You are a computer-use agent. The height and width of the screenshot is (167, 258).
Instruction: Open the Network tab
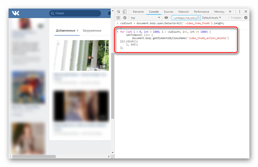click(x=184, y=12)
